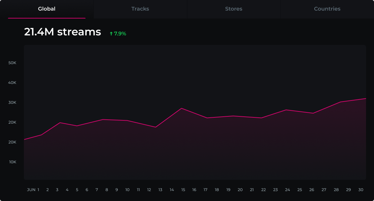Select date label 30 on x-axis

click(x=361, y=190)
